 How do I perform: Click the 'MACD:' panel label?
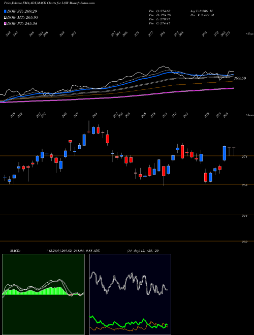pos(15,251)
